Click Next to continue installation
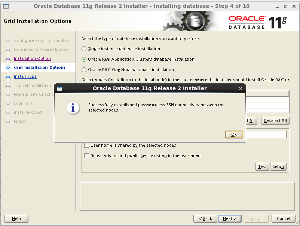 (x=230, y=219)
